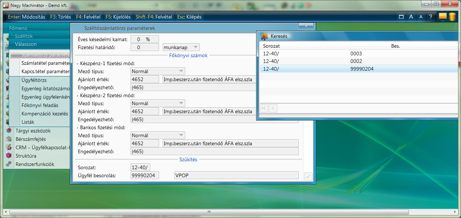The width and height of the screenshot is (461, 218).
Task: Go to previous record in Keresés
Action: click(273, 108)
